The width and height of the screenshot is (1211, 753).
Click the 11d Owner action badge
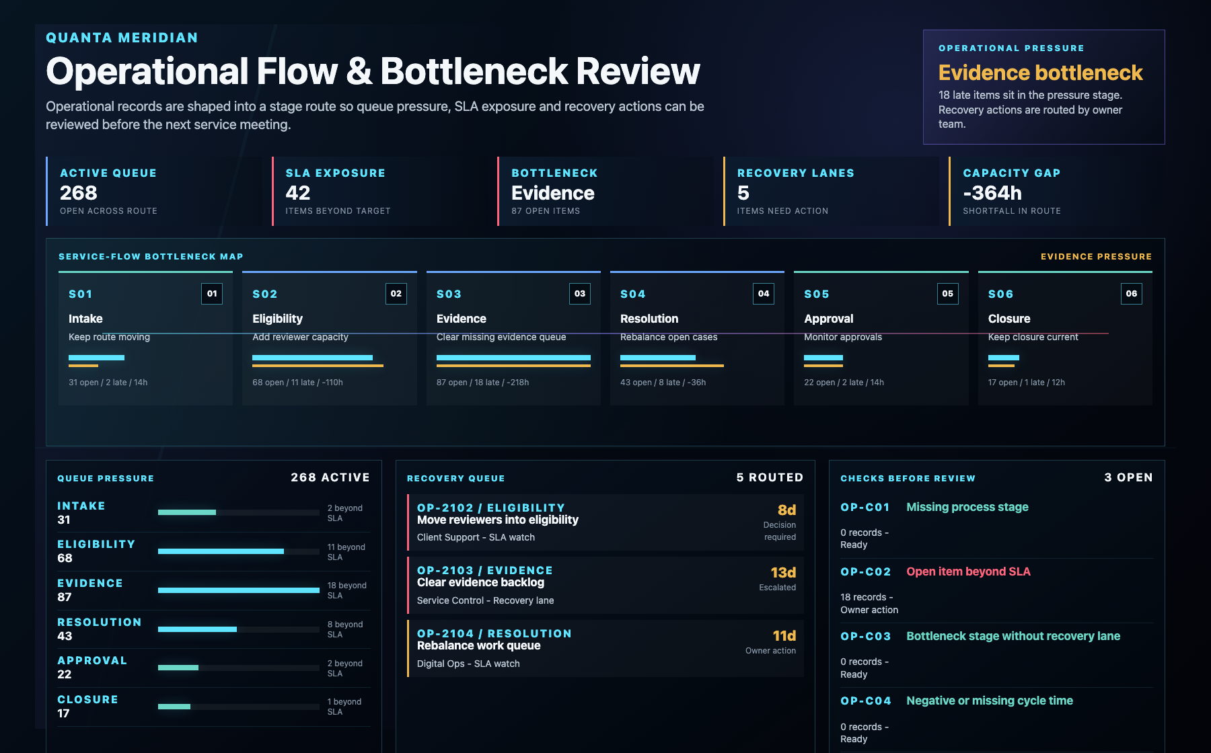(x=771, y=641)
